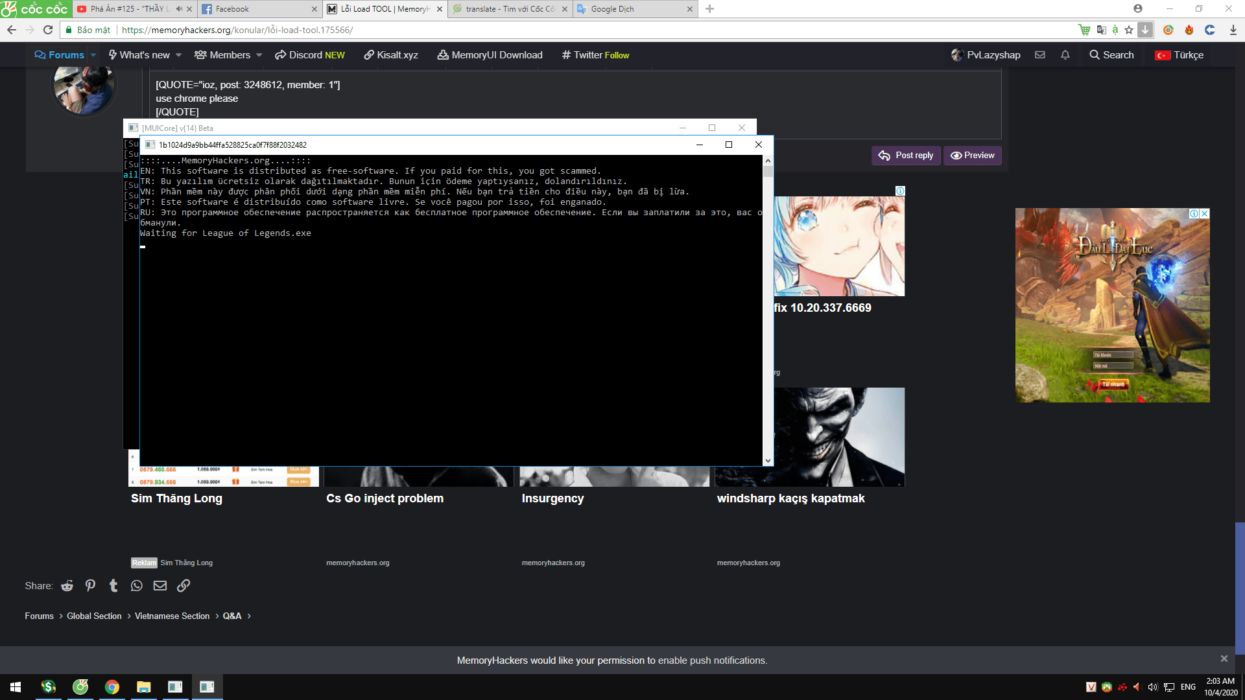Image resolution: width=1245 pixels, height=700 pixels.
Task: Bookmark this page with the star icon
Action: [1129, 30]
